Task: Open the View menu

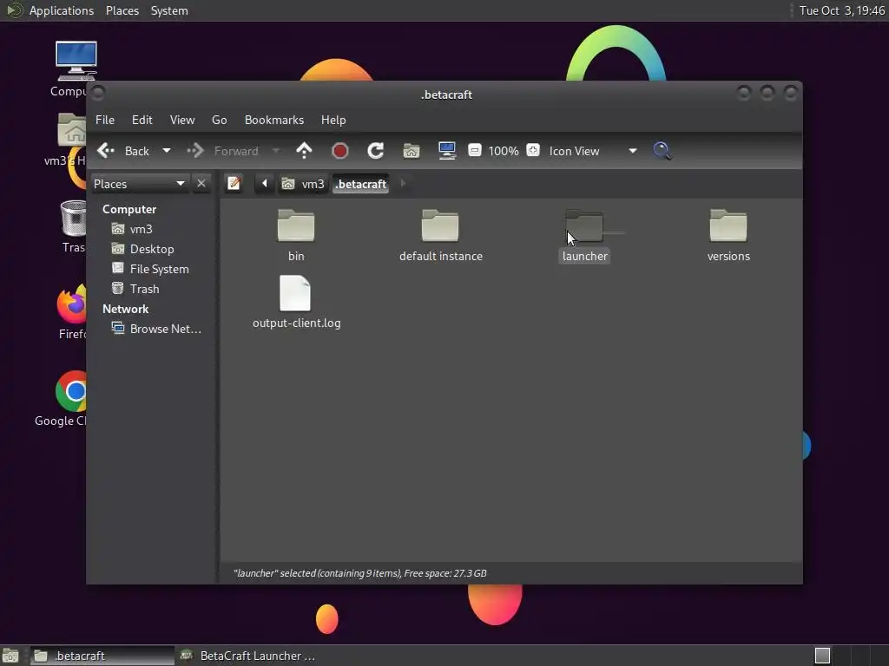Action: [182, 120]
